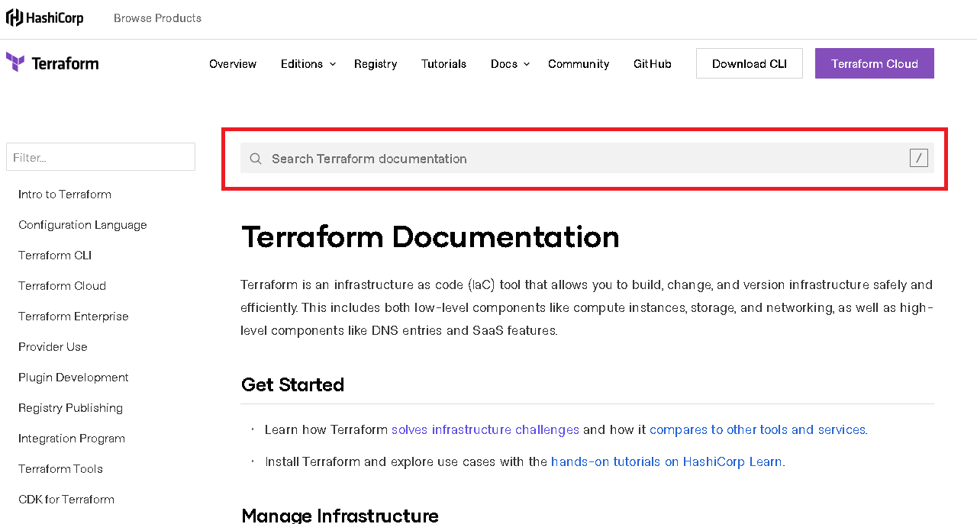This screenshot has width=977, height=524.
Task: Click the Download CLI button
Action: (x=750, y=63)
